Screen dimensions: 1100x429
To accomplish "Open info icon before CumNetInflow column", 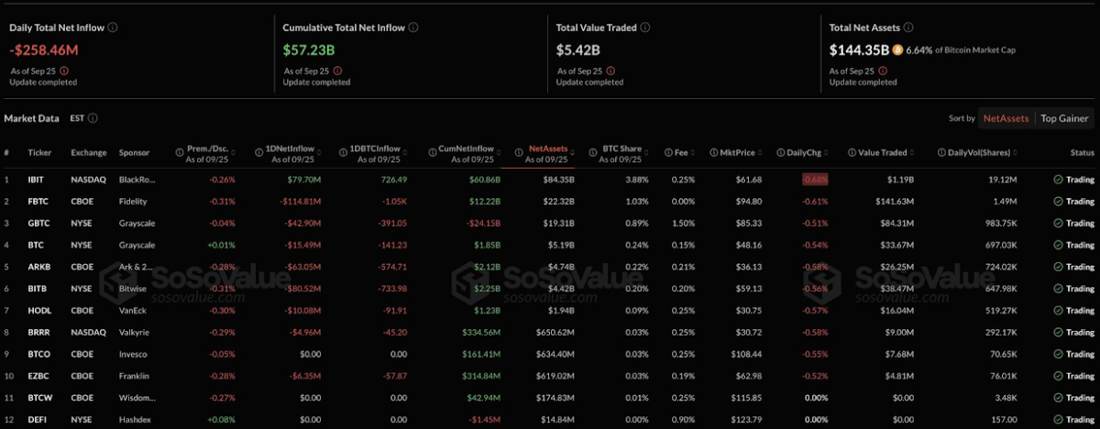I will click(434, 152).
